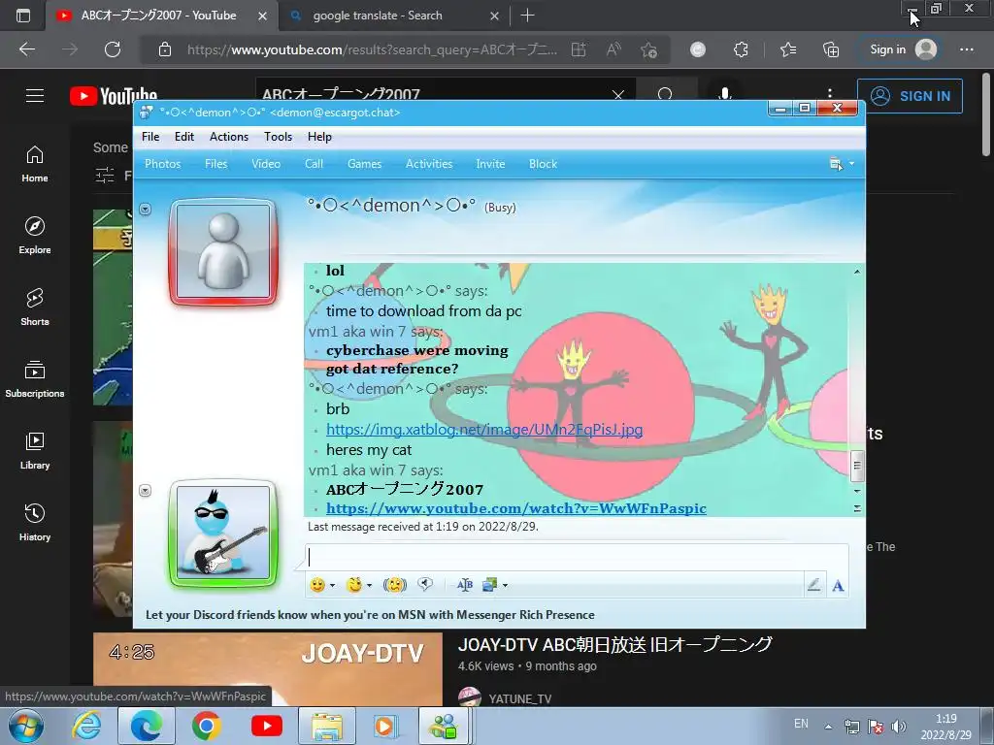The image size is (994, 745).
Task: Go to YouTube Home in sidebar
Action: [x=35, y=164]
